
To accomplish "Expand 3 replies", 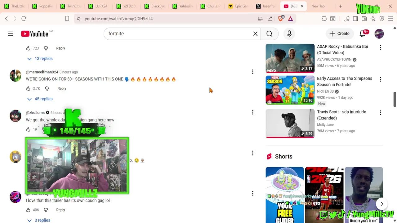I will coord(38,220).
